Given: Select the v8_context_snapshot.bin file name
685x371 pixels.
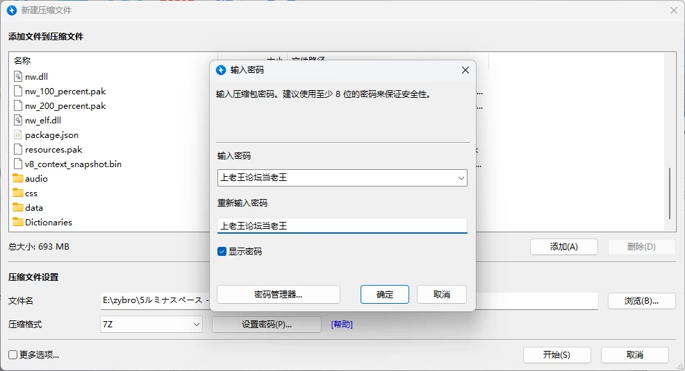Looking at the screenshot, I should coord(74,164).
